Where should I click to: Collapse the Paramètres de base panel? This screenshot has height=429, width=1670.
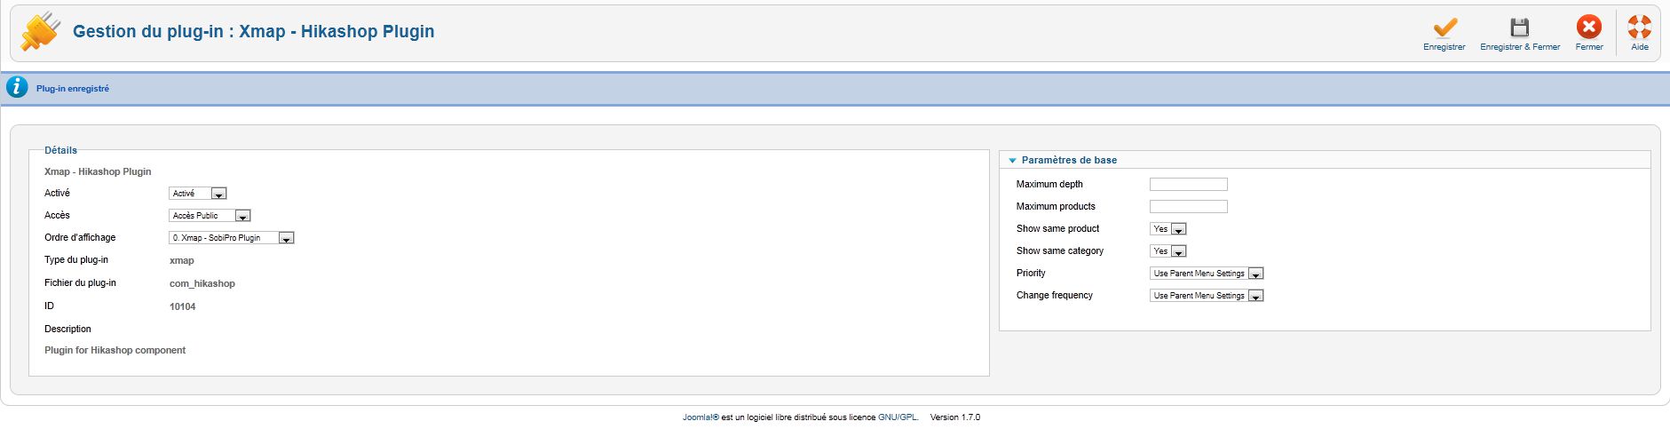[x=1012, y=161]
